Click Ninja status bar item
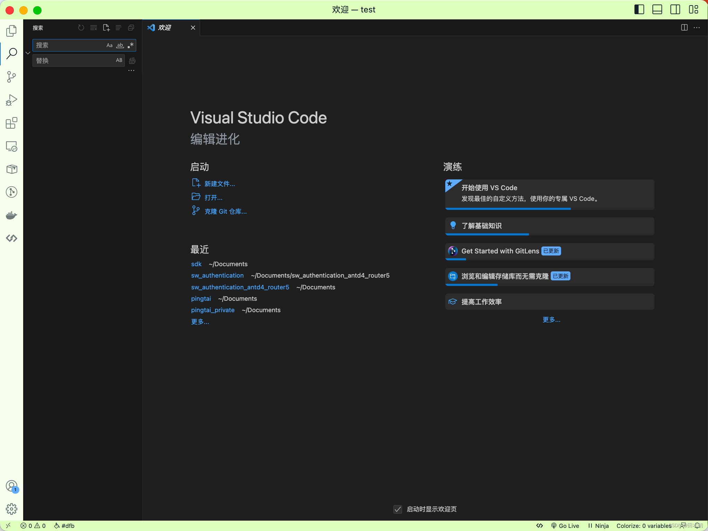Image resolution: width=708 pixels, height=531 pixels. coord(598,525)
